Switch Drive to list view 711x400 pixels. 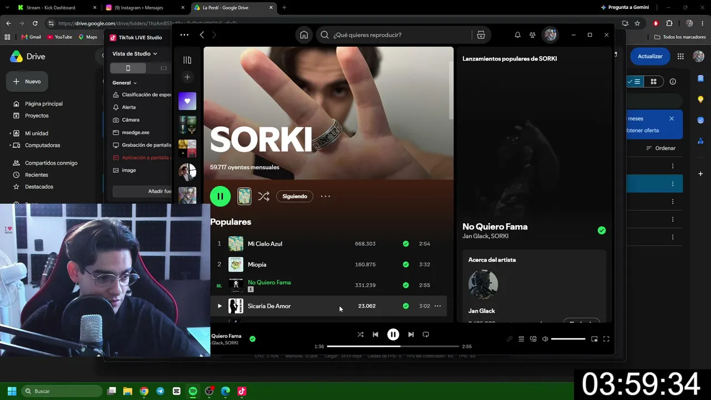click(637, 82)
